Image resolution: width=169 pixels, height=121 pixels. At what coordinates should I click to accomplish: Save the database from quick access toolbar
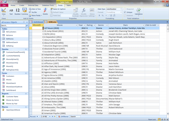coord(5,2)
